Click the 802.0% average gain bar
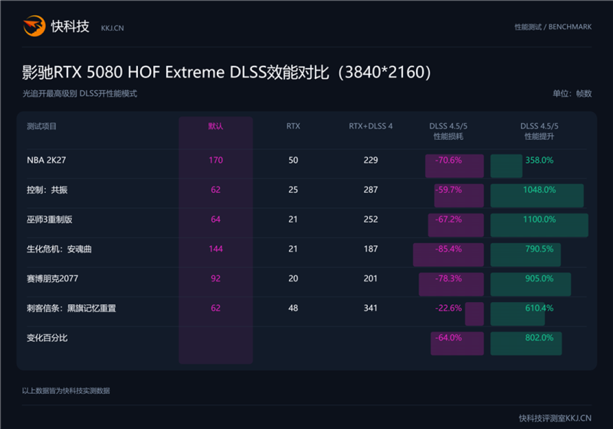This screenshot has width=613, height=429. (x=526, y=343)
